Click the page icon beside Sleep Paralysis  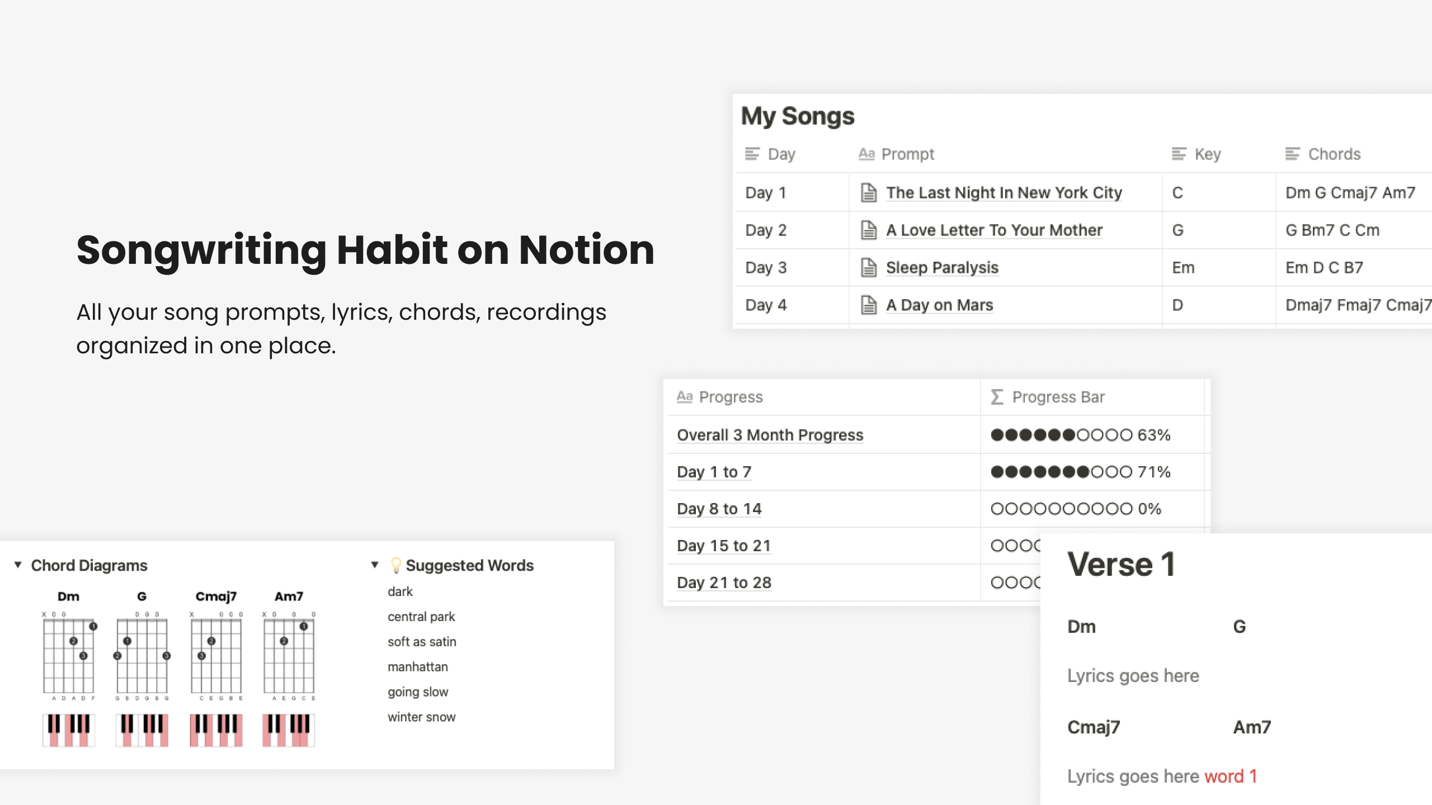click(x=868, y=267)
